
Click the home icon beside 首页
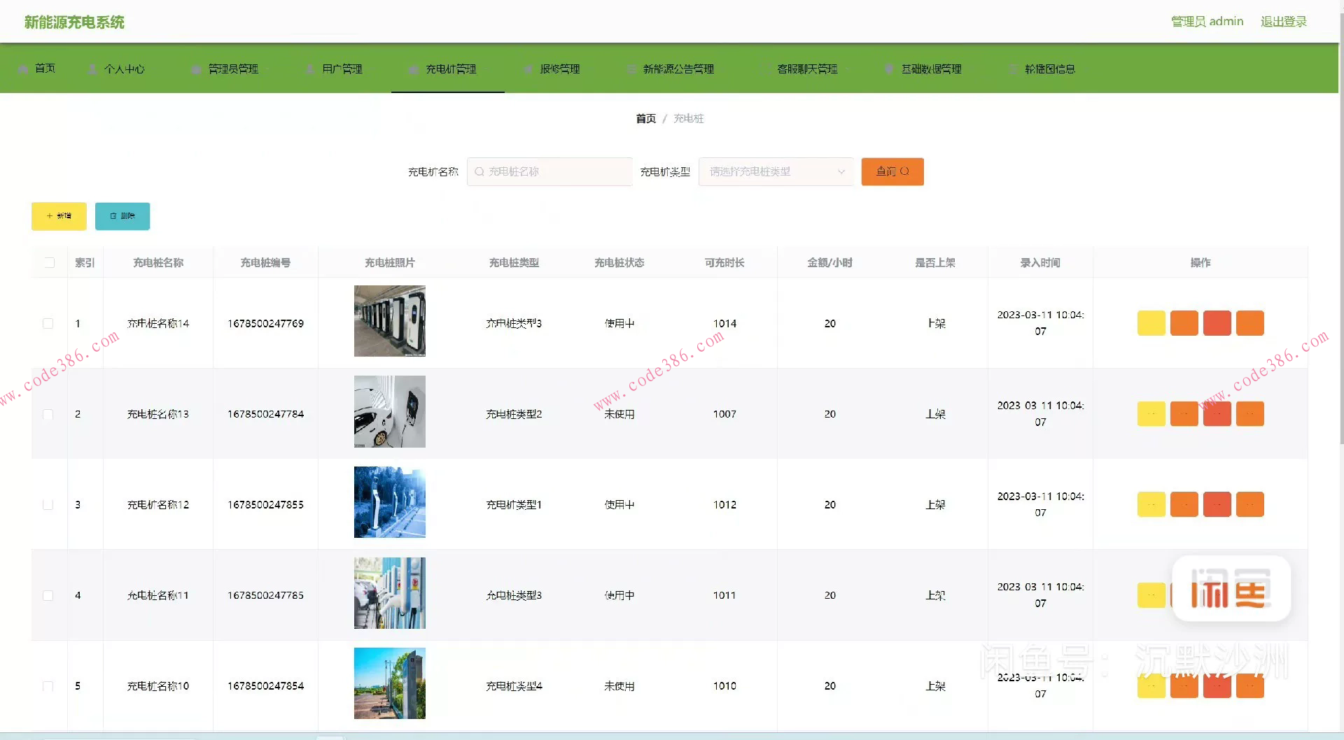coord(23,68)
